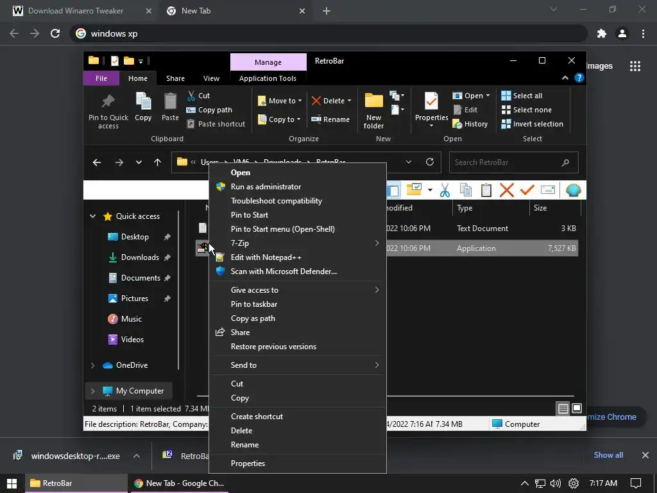
Task: Open the Move to dropdown
Action: pos(280,101)
